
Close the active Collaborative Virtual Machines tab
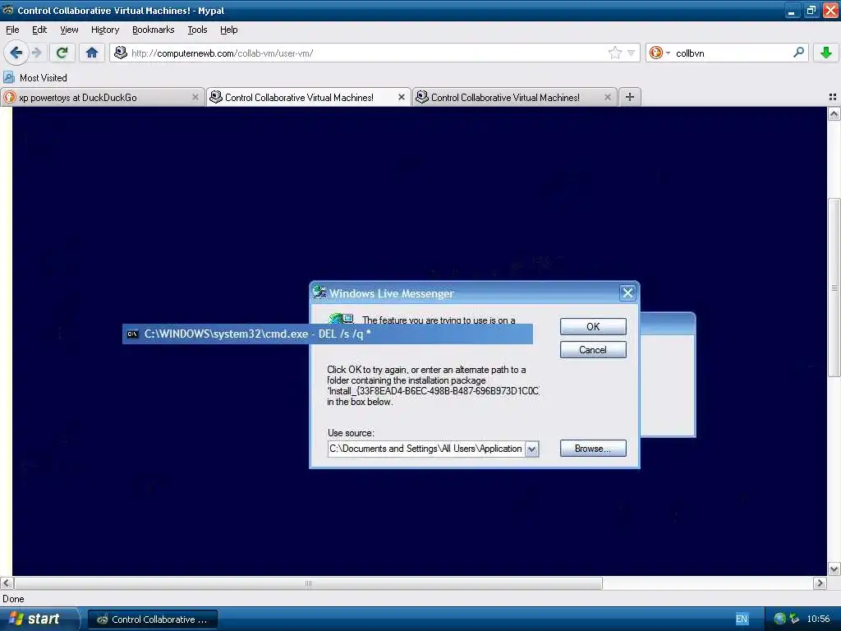click(x=401, y=97)
